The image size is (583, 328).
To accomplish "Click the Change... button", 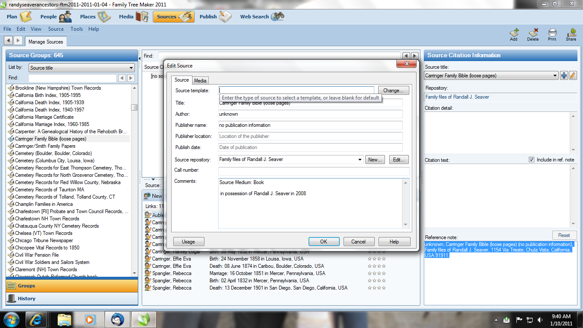I will 394,91.
